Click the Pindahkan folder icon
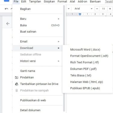The image size is (113, 113). coord(17,77)
